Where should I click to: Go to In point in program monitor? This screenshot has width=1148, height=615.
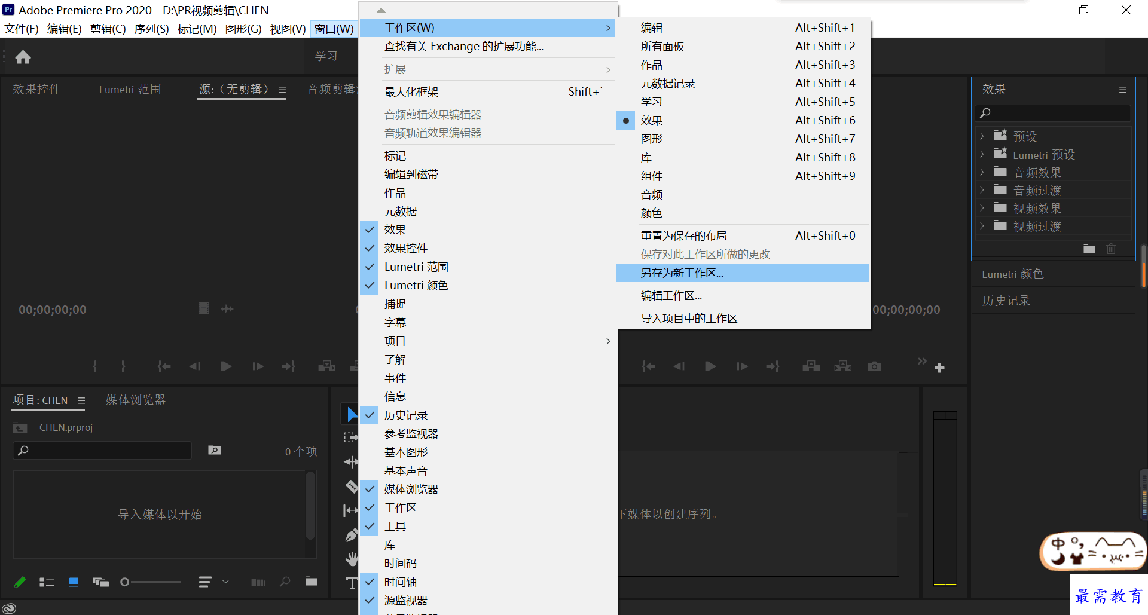648,366
